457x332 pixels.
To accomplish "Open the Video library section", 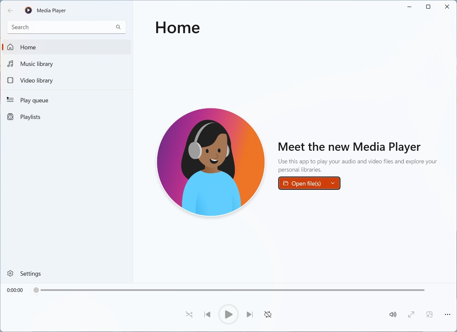I will click(36, 80).
